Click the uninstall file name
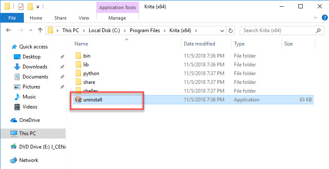Viewport: 329px width, 169px height. click(x=93, y=100)
